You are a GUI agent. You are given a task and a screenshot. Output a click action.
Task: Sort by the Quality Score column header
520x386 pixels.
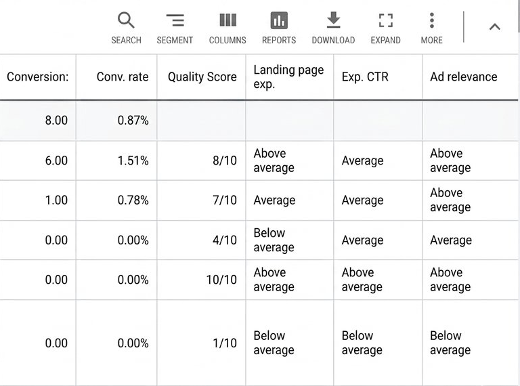202,77
